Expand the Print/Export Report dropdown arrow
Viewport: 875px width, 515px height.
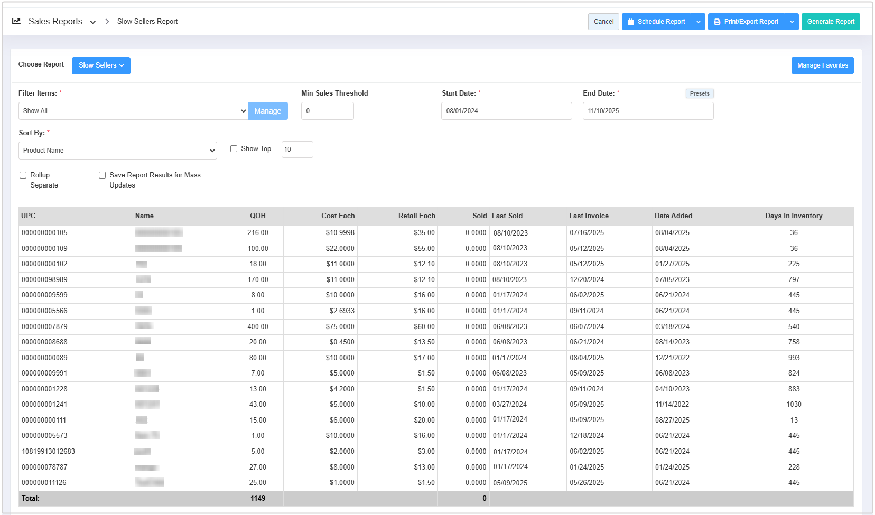pyautogui.click(x=792, y=22)
